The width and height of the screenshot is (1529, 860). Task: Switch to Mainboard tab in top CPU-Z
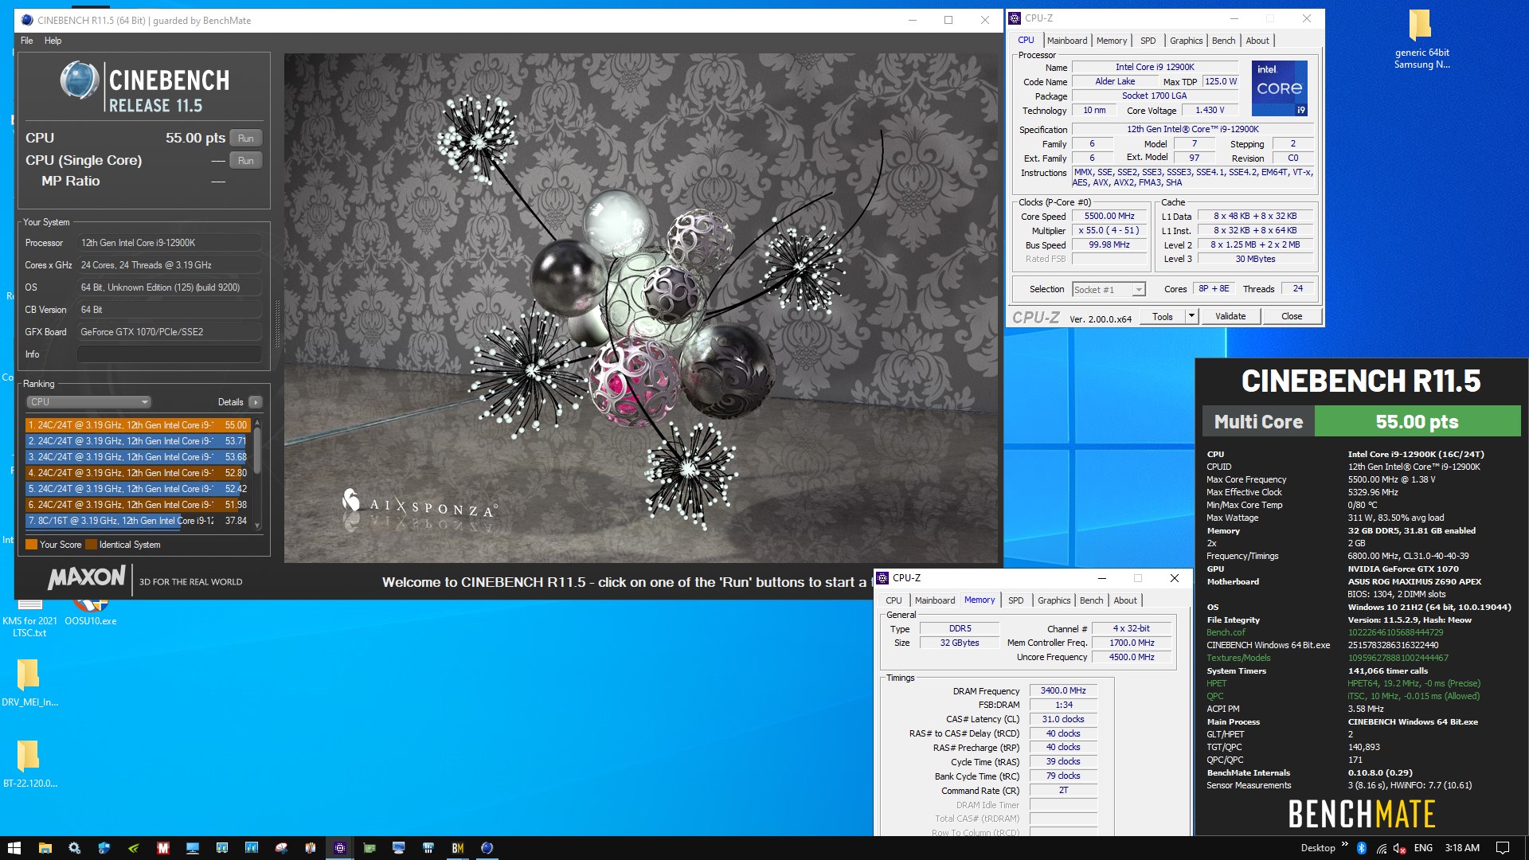pos(1066,41)
